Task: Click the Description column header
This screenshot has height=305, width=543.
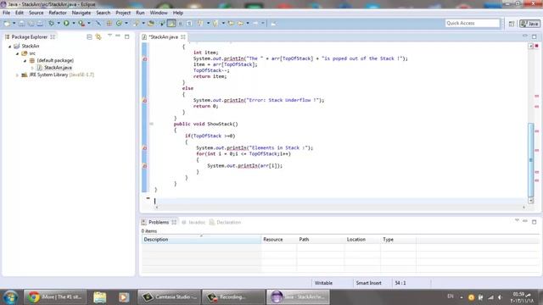Action: click(x=201, y=239)
